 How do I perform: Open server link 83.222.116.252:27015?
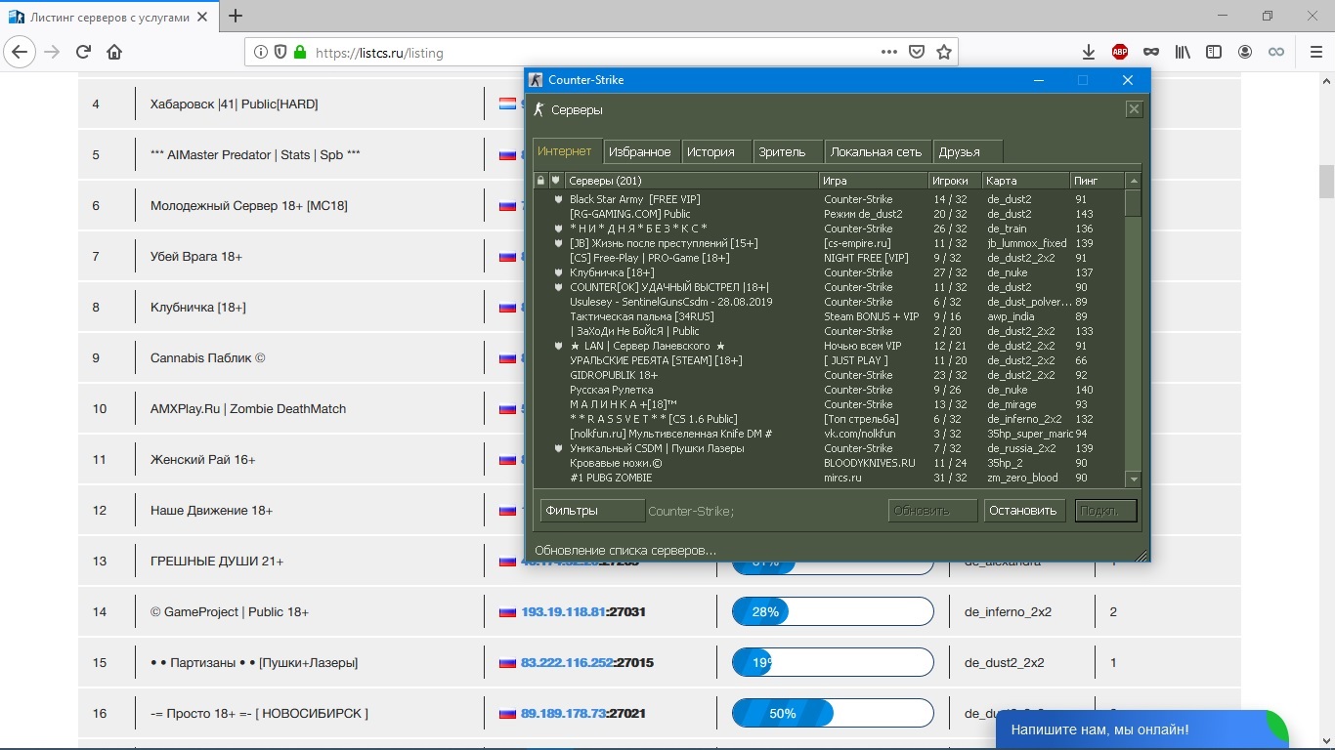coord(587,663)
